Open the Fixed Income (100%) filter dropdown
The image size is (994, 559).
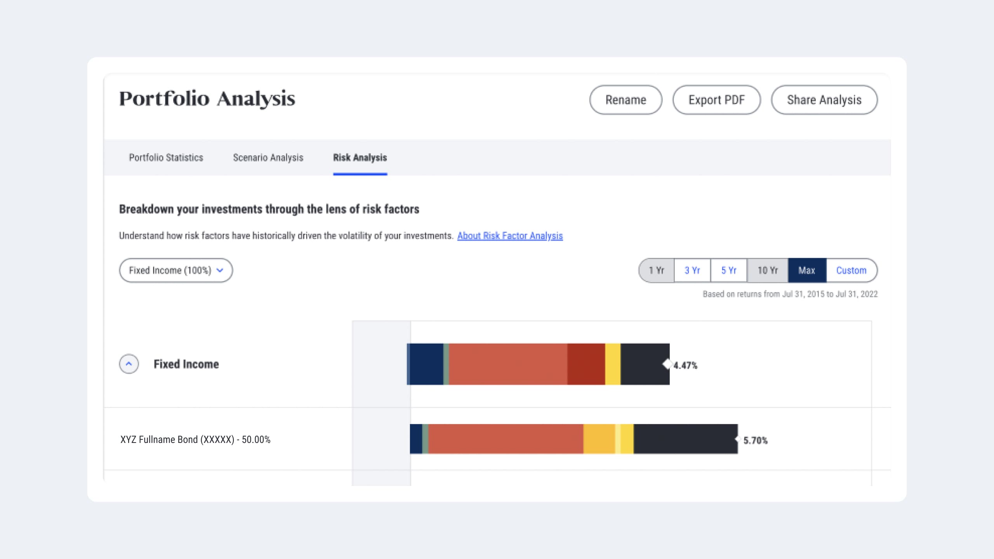176,270
